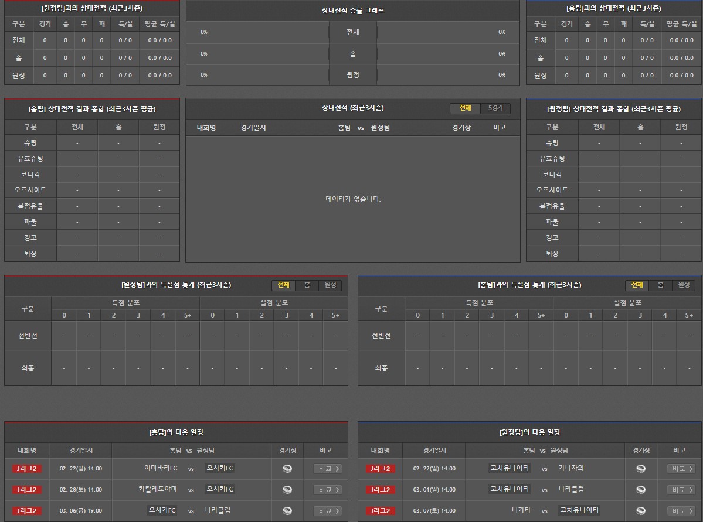The height and width of the screenshot is (522, 703).
Task: Click stadium icon for 고치유나이티 vs 나라클럽
Action: click(641, 490)
